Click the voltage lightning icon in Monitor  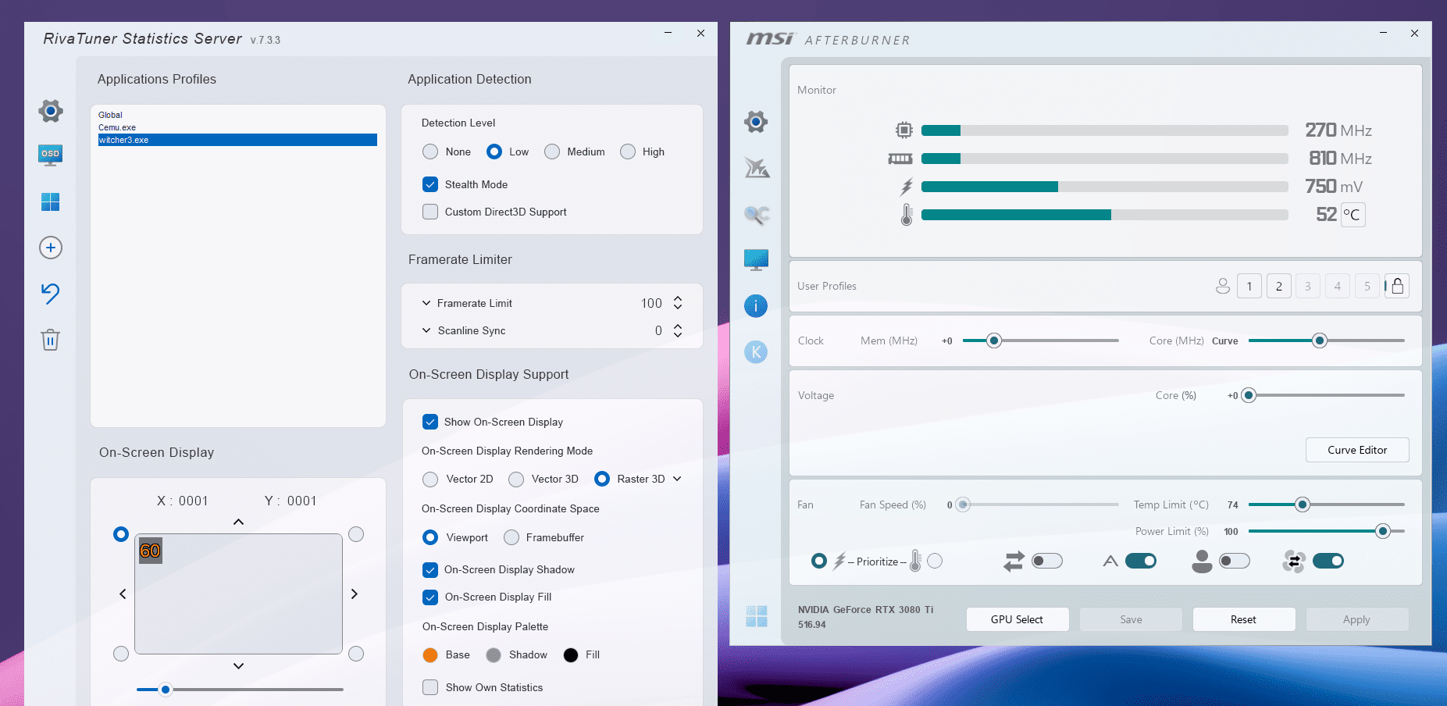click(x=906, y=187)
